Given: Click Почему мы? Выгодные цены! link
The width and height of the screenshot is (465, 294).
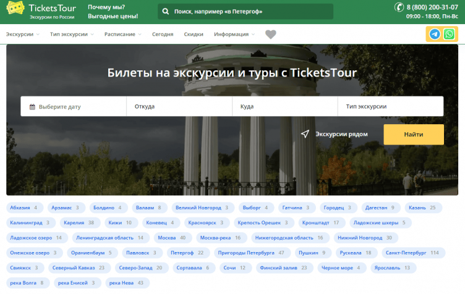Looking at the screenshot, I should [x=113, y=12].
